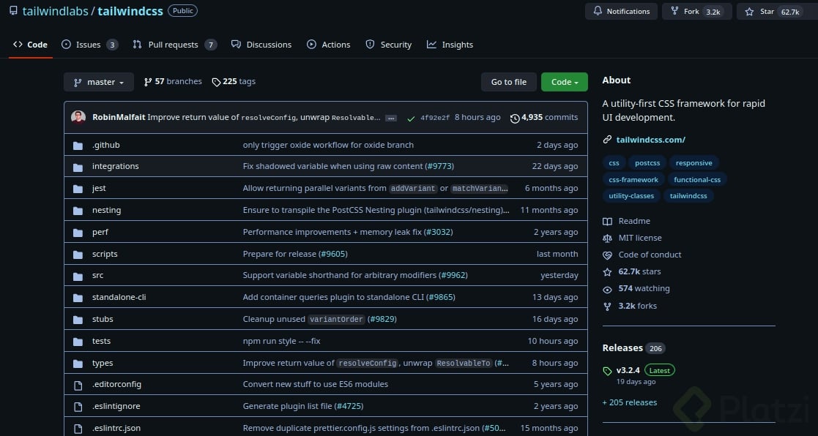
Task: Select the utility-classes topic tag
Action: (x=631, y=196)
